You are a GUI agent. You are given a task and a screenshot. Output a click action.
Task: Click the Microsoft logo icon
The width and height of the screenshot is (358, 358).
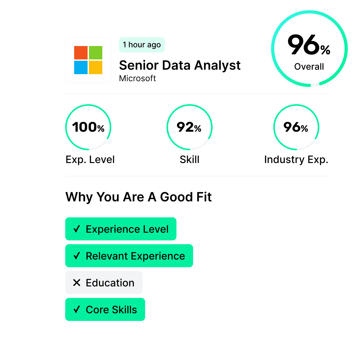(88, 60)
